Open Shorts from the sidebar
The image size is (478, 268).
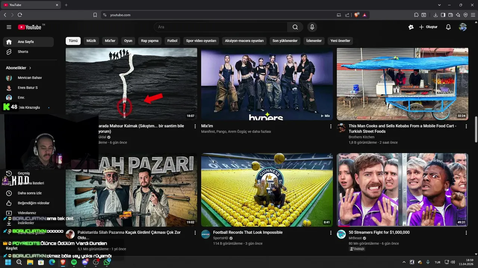click(x=28, y=52)
